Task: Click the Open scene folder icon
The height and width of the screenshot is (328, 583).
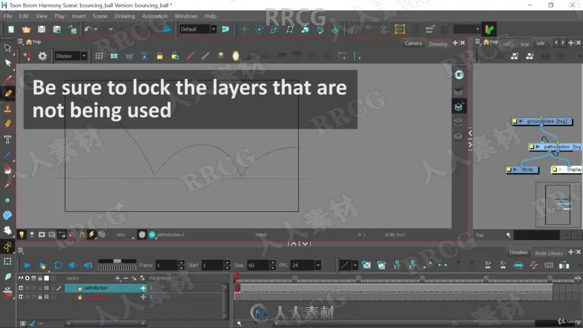Action: coord(26,29)
